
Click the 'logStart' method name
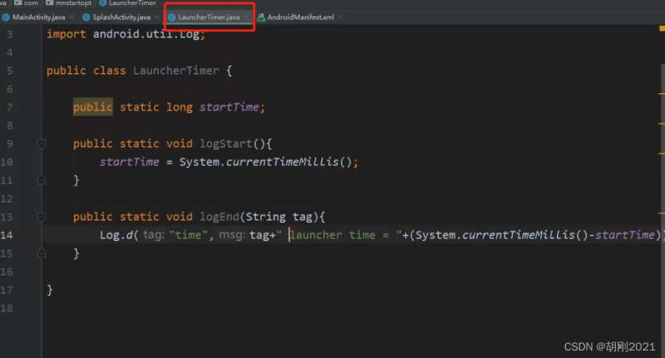[226, 144]
